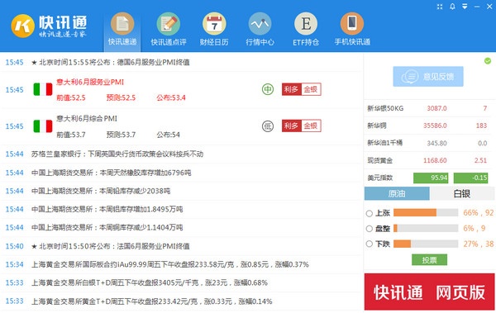Image resolution: width=496 pixels, height=313 pixels.
Task: Click the 公布:53.4 published value
Action: pyautogui.click(x=171, y=97)
